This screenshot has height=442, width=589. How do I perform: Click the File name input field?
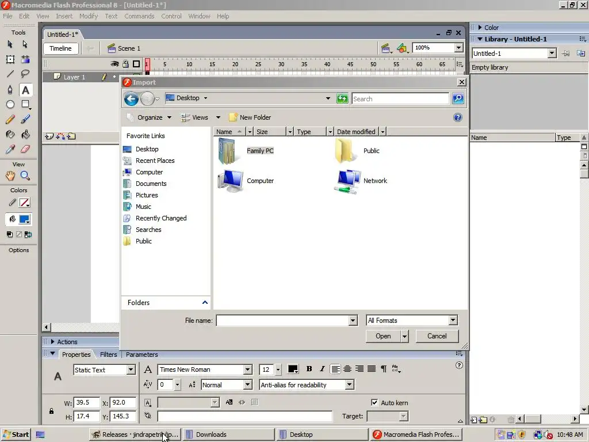pyautogui.click(x=282, y=321)
